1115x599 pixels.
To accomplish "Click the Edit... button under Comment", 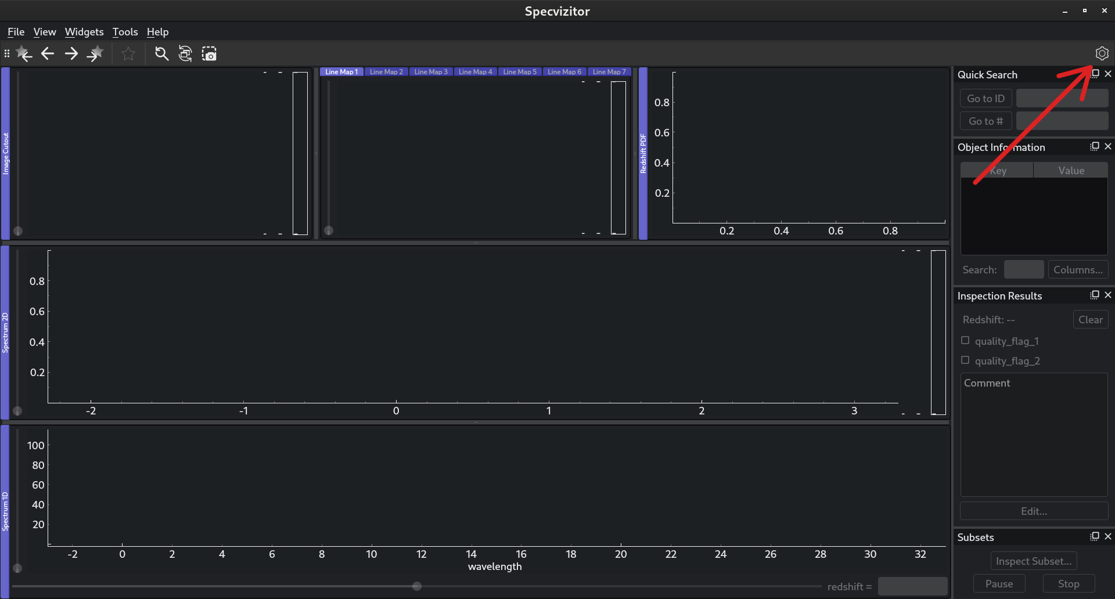I will 1034,511.
